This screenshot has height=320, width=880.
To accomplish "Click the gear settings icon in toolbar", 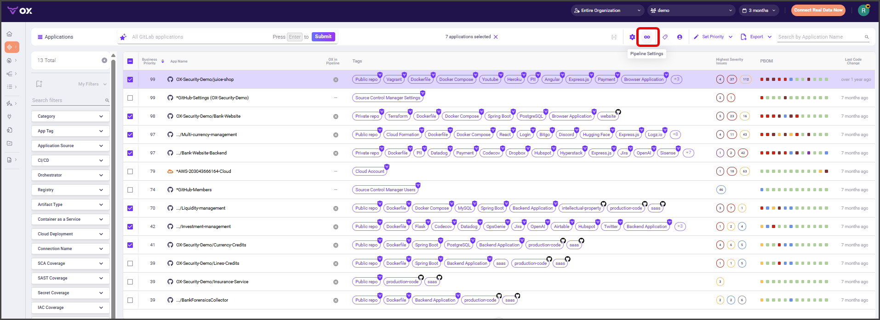I will 632,37.
